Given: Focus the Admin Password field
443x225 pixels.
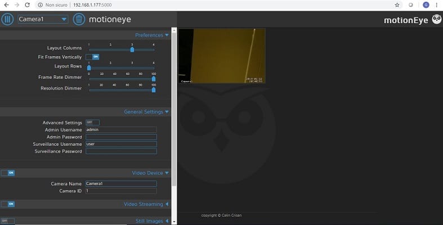Looking at the screenshot, I should 121,137.
